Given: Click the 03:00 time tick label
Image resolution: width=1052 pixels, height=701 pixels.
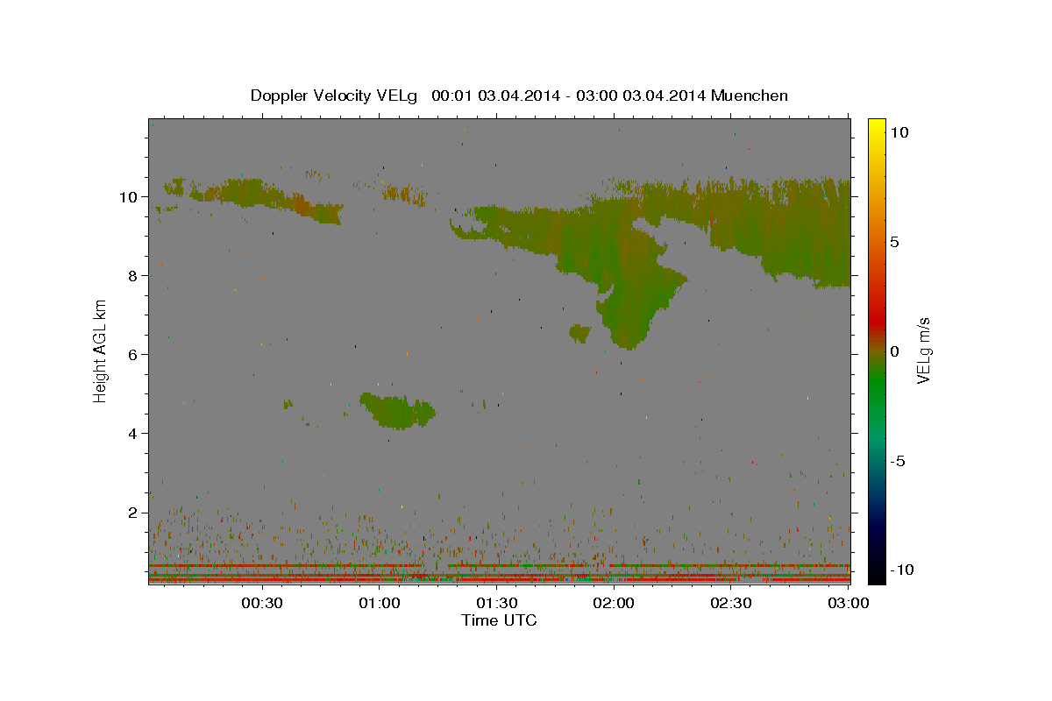Looking at the screenshot, I should coord(848,604).
